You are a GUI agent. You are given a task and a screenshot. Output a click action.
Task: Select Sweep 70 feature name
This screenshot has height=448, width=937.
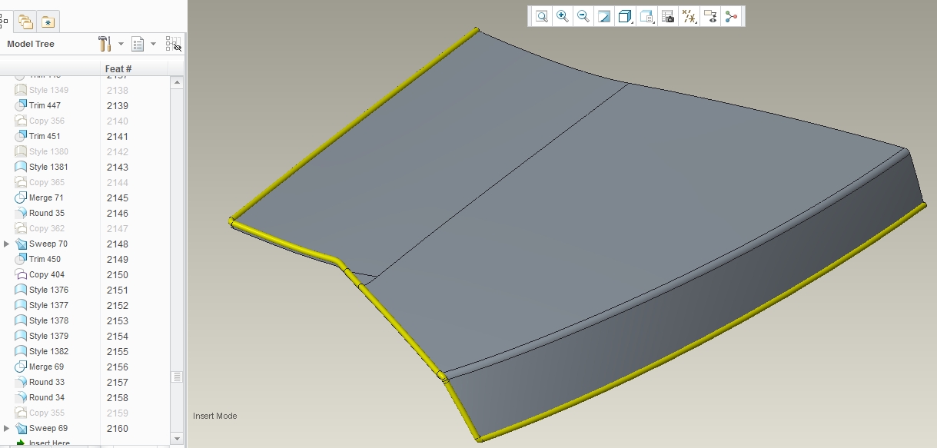(48, 244)
